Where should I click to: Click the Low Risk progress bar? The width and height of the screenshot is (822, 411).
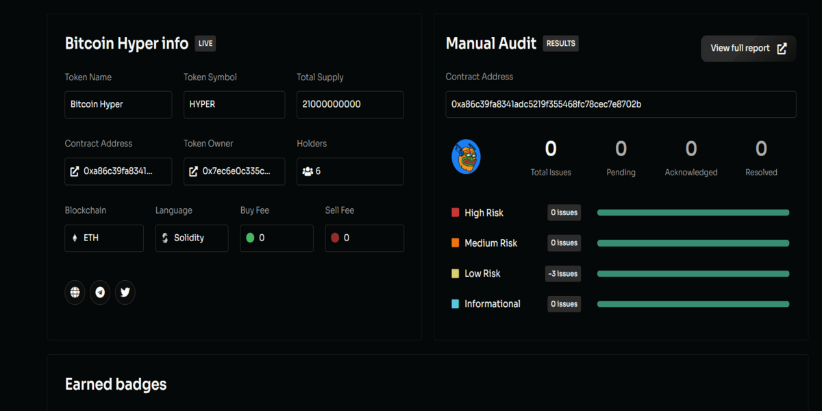coord(693,273)
